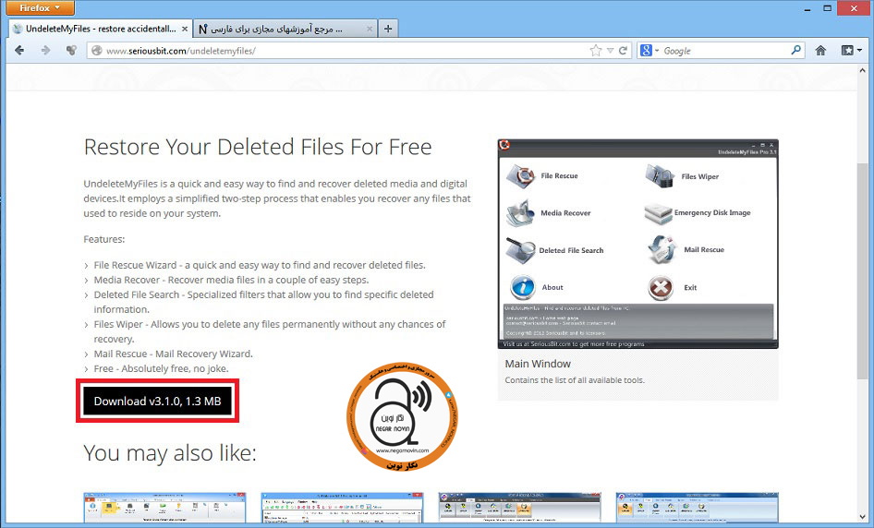This screenshot has width=874, height=528.
Task: Click "Contains the list of all available tools" text
Action: pos(575,380)
